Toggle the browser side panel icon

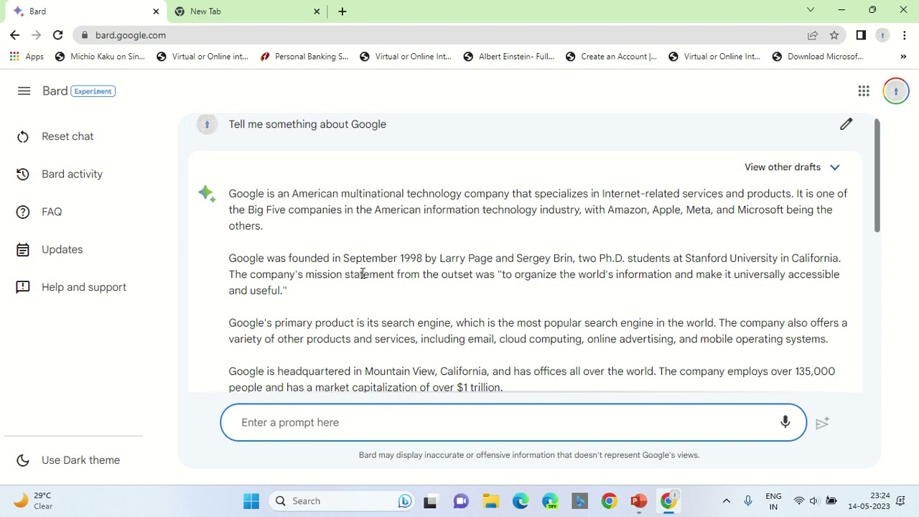pyautogui.click(x=861, y=35)
